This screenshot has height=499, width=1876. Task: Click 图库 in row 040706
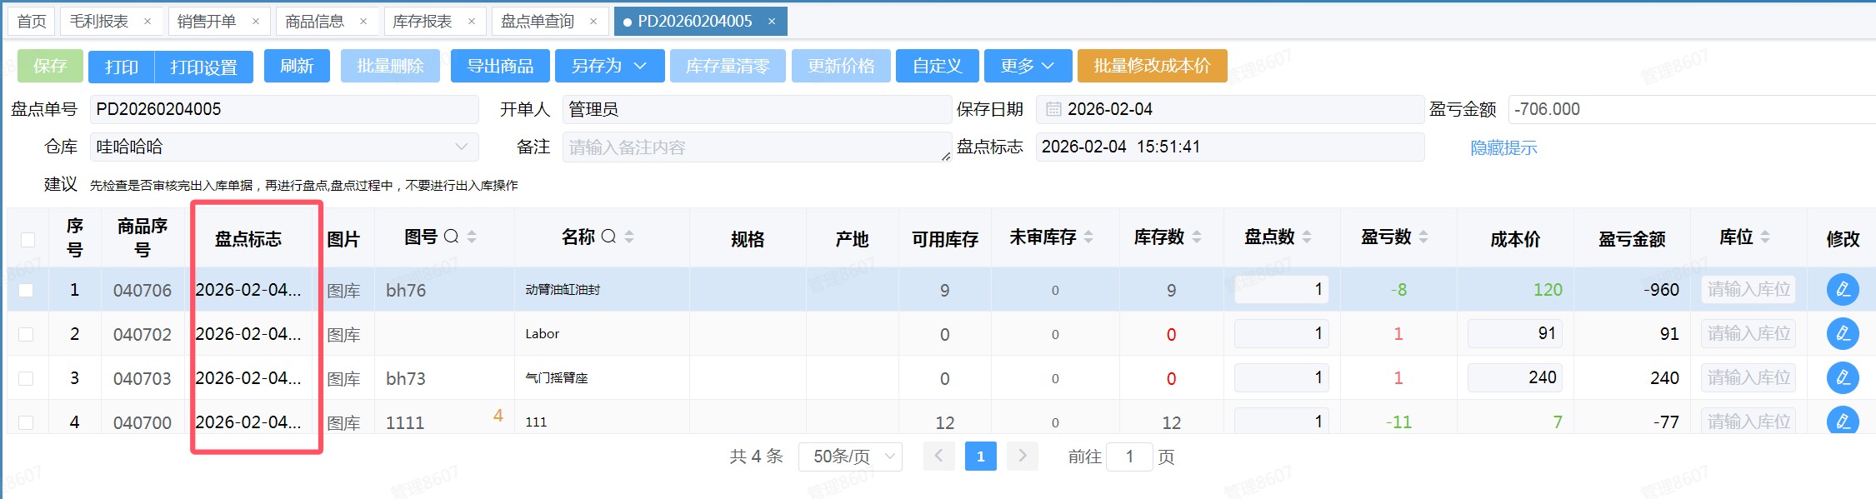click(343, 291)
